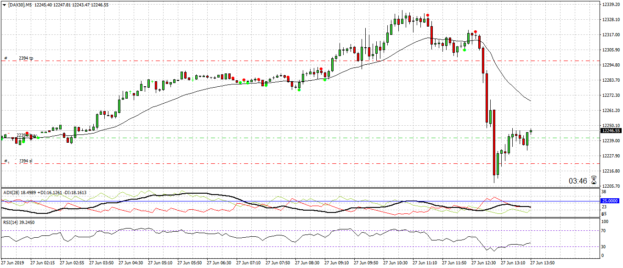This screenshot has width=623, height=268.
Task: Click the RSI axis value 70
Action: click(604, 230)
